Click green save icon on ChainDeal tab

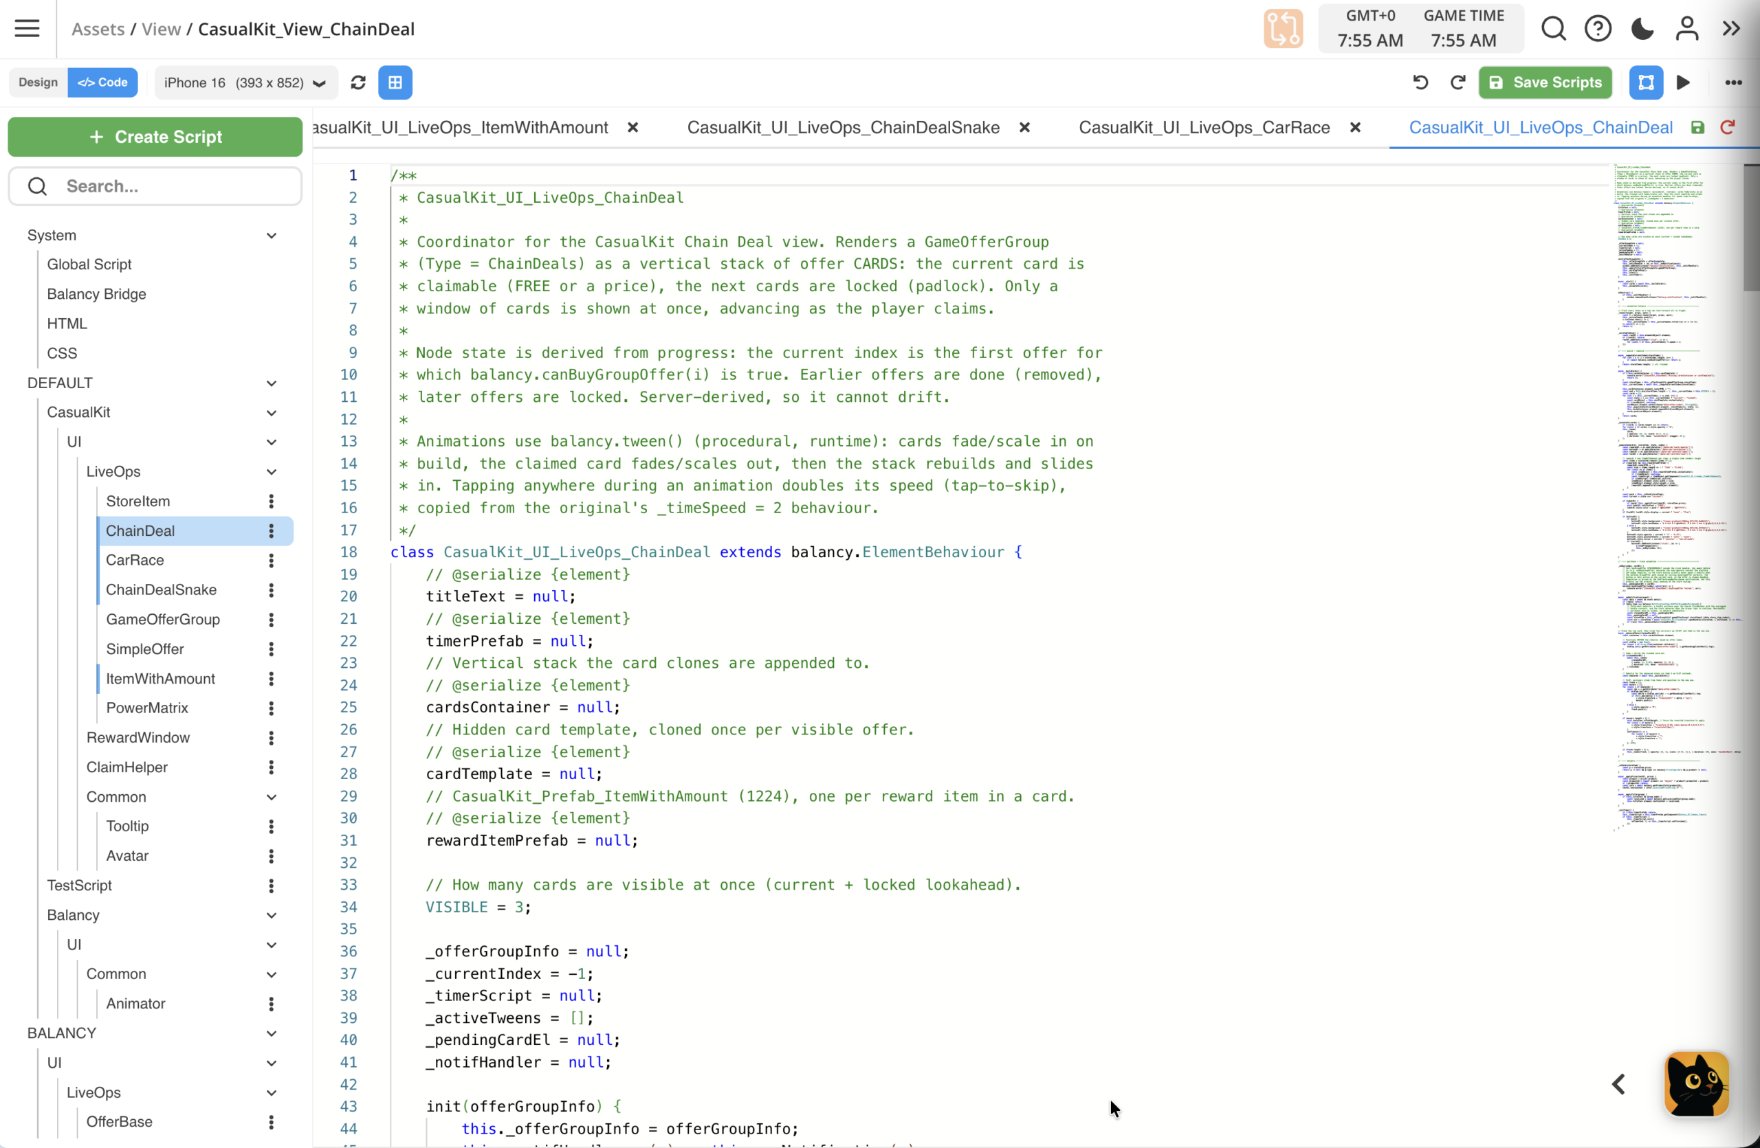pos(1698,128)
